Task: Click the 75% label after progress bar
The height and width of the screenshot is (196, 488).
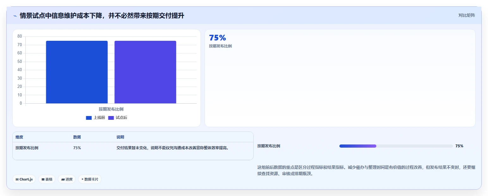Action: tap(459, 146)
